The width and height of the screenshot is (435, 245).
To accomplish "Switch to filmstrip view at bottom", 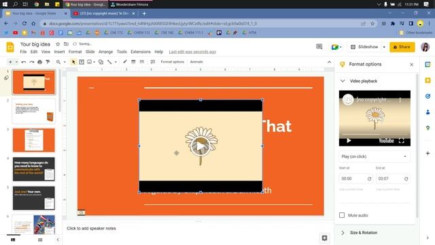I will [x=13, y=240].
